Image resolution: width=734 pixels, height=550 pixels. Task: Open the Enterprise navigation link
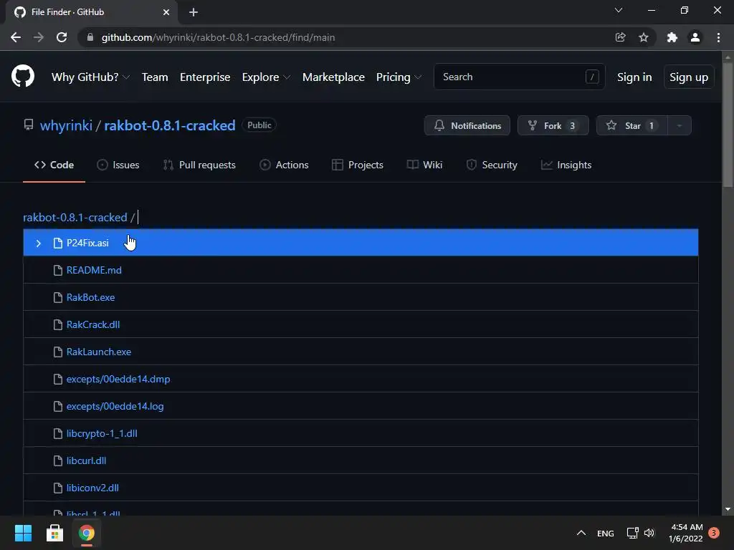point(205,77)
